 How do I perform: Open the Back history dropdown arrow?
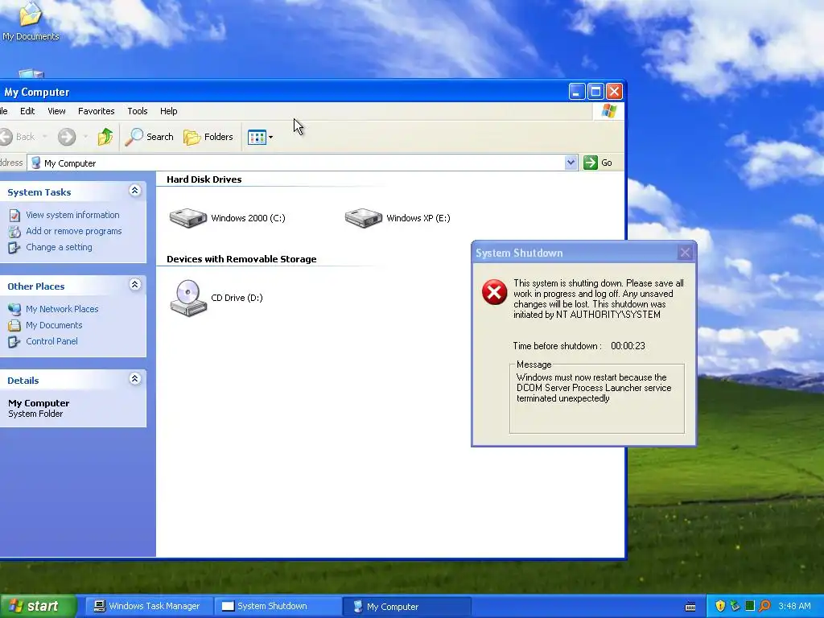45,137
